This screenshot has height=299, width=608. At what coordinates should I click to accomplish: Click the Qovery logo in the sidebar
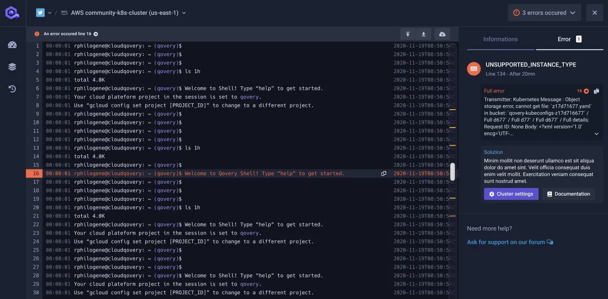(x=12, y=12)
